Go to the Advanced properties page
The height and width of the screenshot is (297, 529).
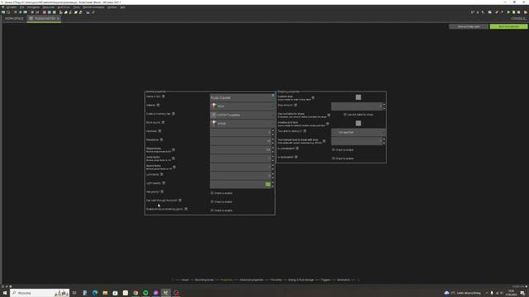[x=251, y=280]
